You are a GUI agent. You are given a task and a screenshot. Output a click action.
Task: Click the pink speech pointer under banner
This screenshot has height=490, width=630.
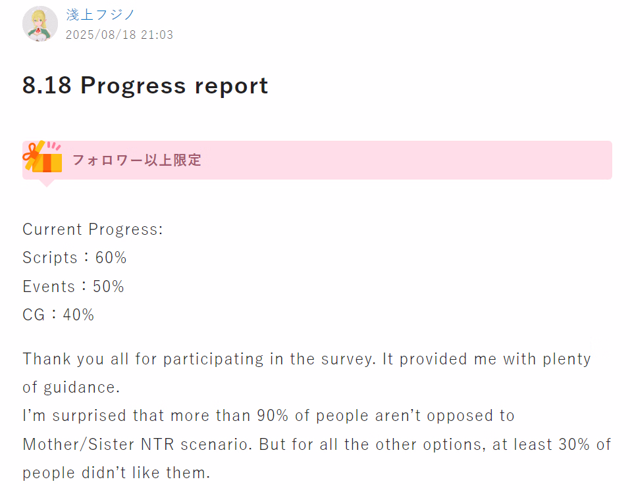47,183
